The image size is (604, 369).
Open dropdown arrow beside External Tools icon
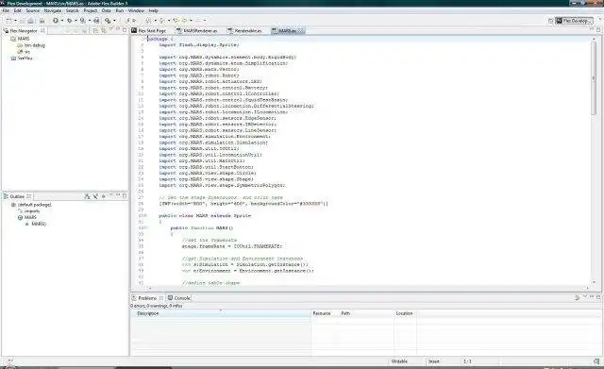tap(114, 21)
